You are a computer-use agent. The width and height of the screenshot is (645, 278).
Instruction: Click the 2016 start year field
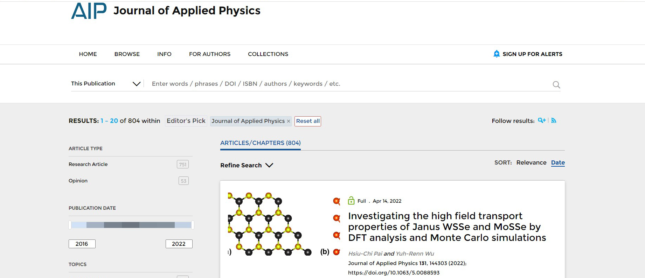(x=82, y=244)
